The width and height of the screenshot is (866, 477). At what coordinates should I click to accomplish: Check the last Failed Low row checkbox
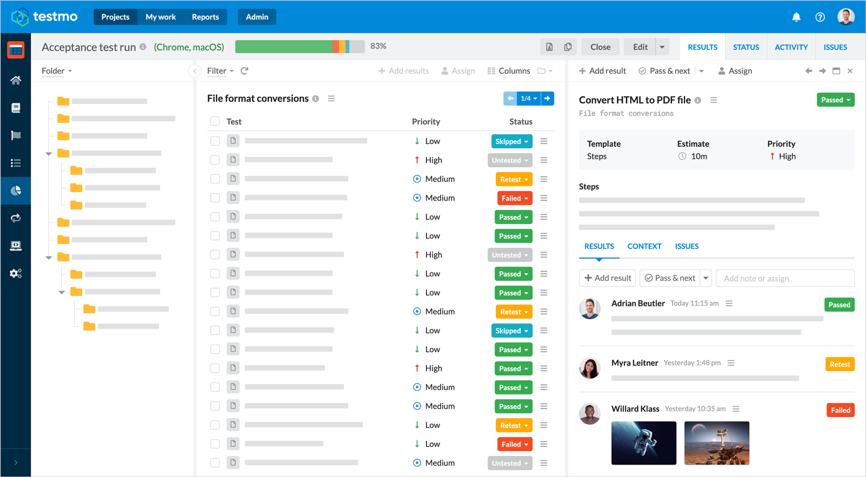pos(215,444)
